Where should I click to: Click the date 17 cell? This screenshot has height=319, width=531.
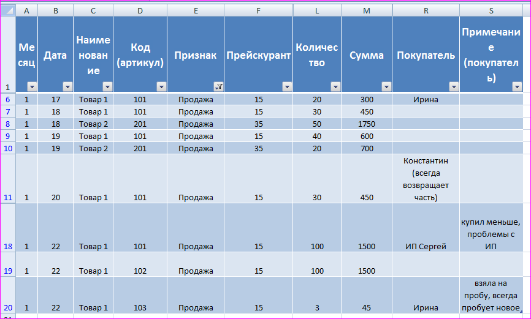[x=56, y=99]
